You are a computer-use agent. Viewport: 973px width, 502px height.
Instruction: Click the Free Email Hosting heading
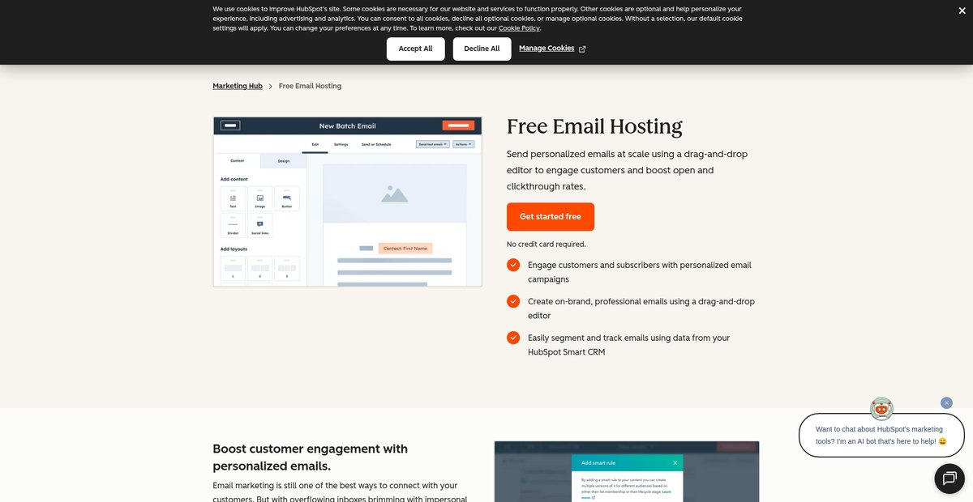coord(594,126)
